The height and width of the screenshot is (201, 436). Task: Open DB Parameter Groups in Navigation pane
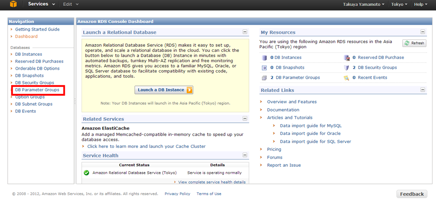coord(37,90)
